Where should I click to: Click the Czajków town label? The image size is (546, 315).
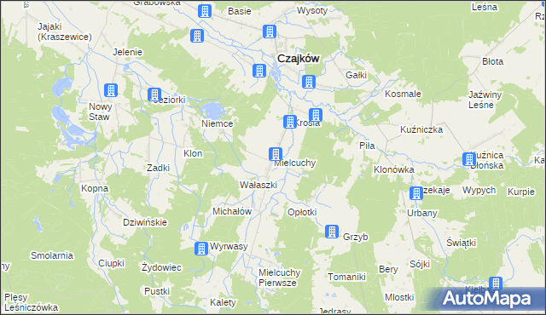298,59
